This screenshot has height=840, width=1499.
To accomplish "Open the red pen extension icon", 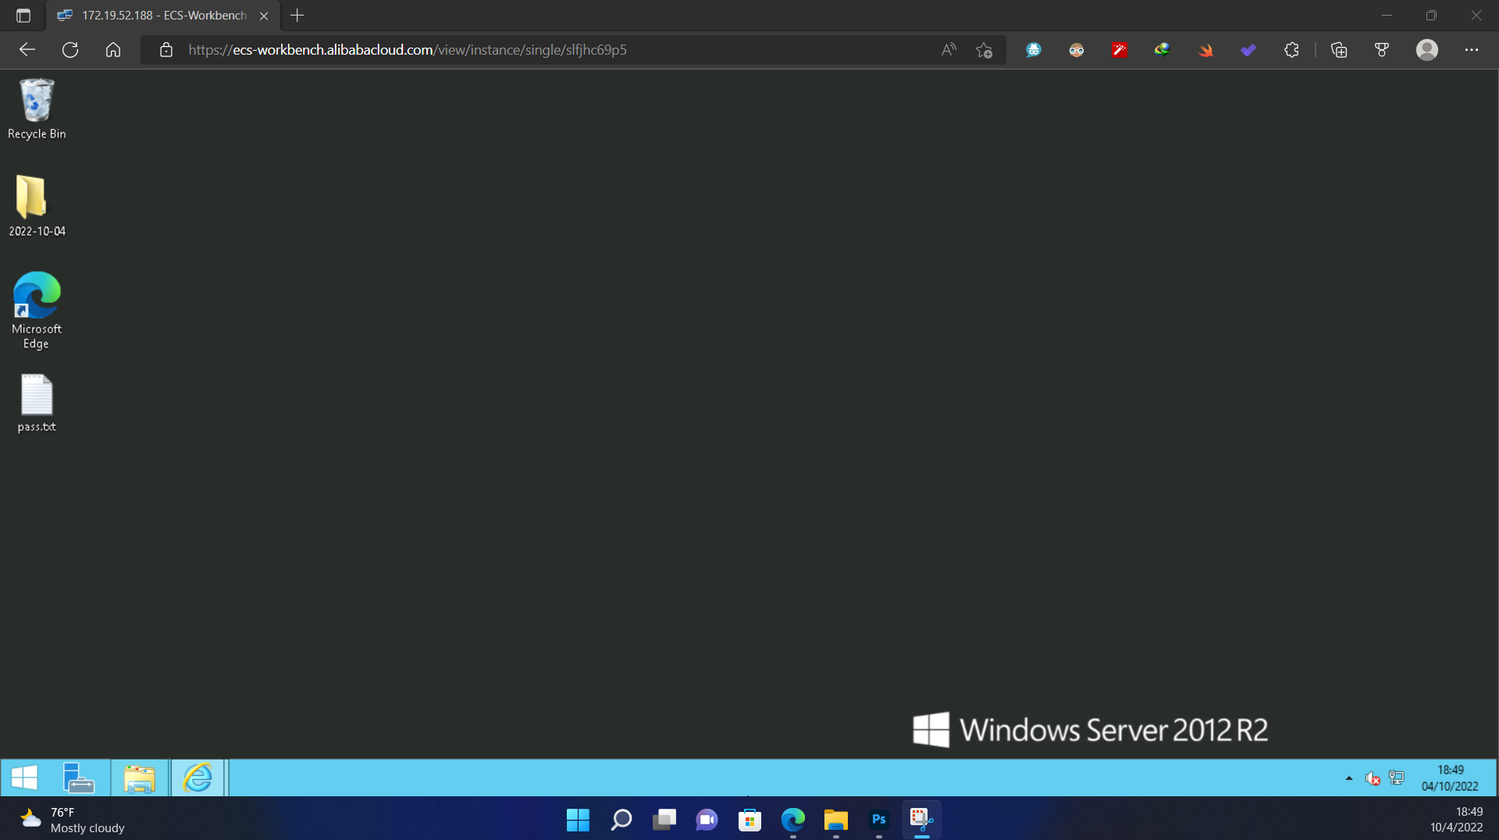I will 1120,50.
